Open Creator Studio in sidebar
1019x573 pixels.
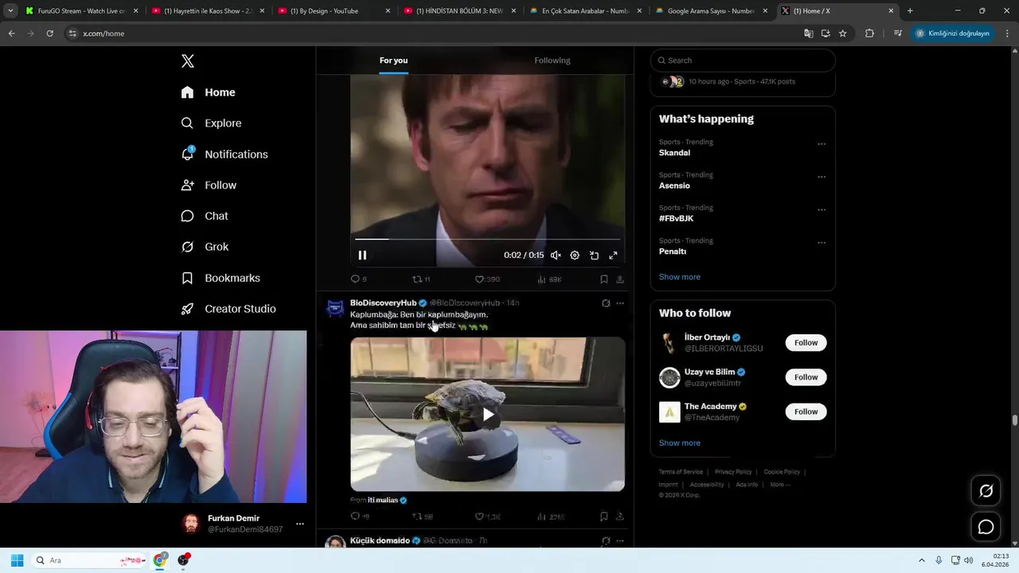click(x=229, y=309)
